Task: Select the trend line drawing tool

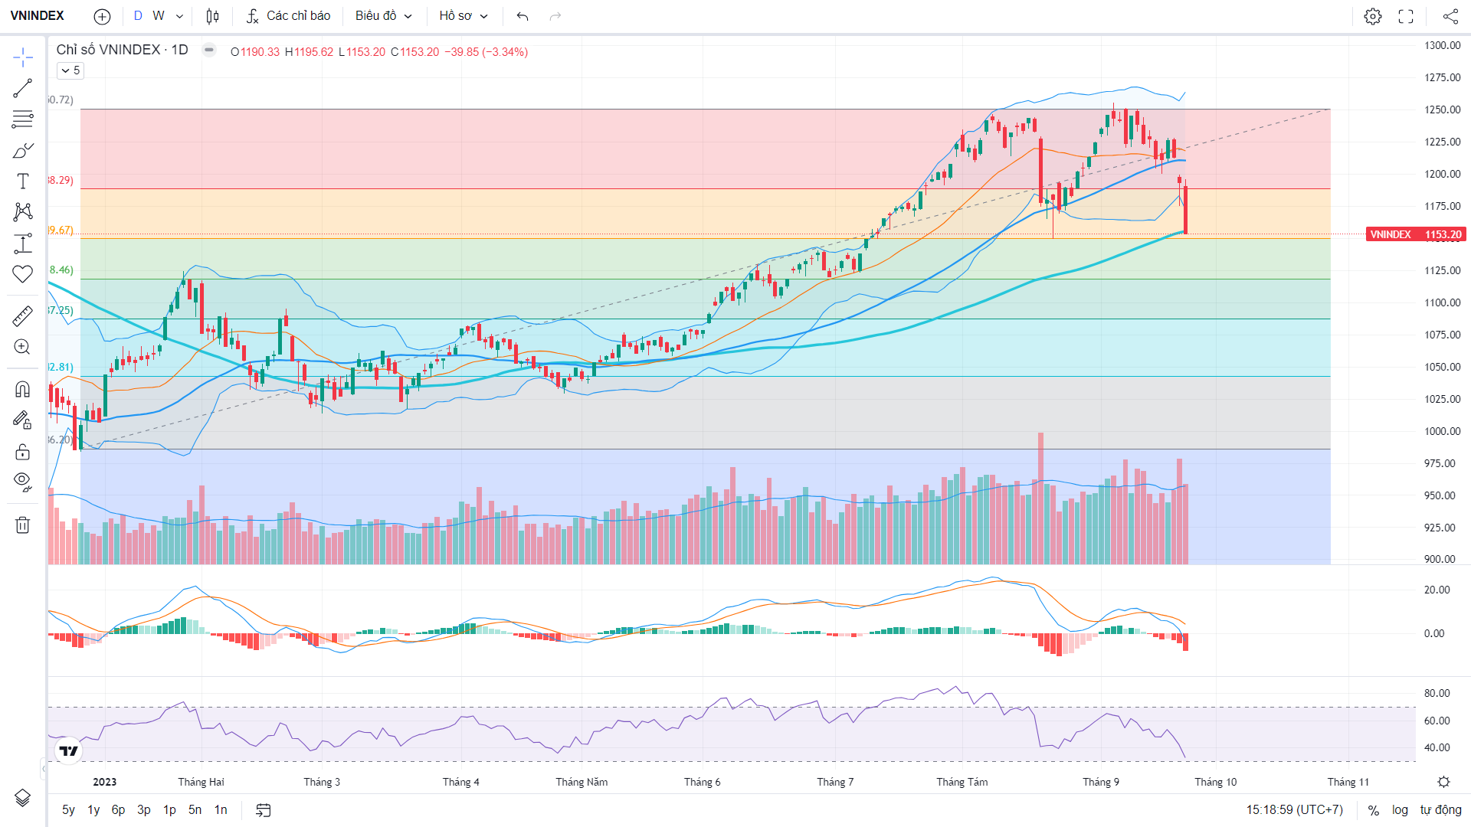Action: [x=23, y=88]
